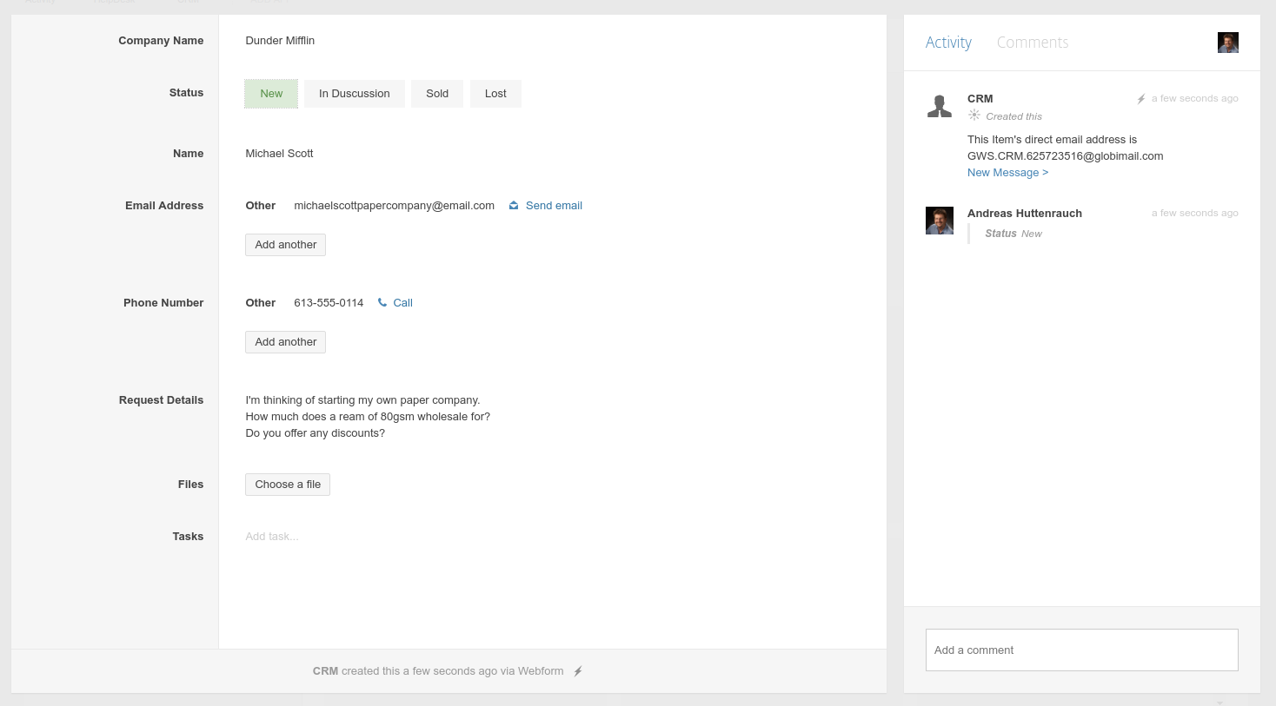Screen dimensions: 1276x706
Task: Click the Call link
Action: [x=402, y=303]
